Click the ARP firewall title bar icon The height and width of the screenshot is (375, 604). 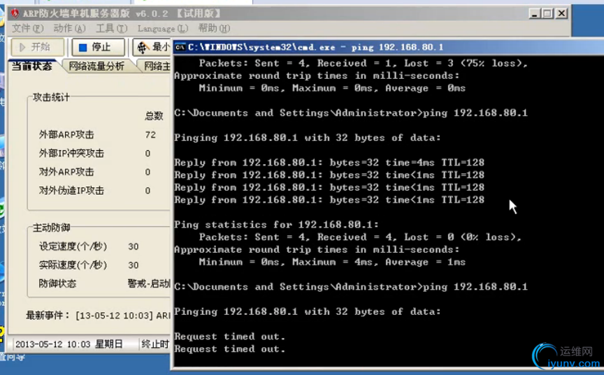pos(15,14)
